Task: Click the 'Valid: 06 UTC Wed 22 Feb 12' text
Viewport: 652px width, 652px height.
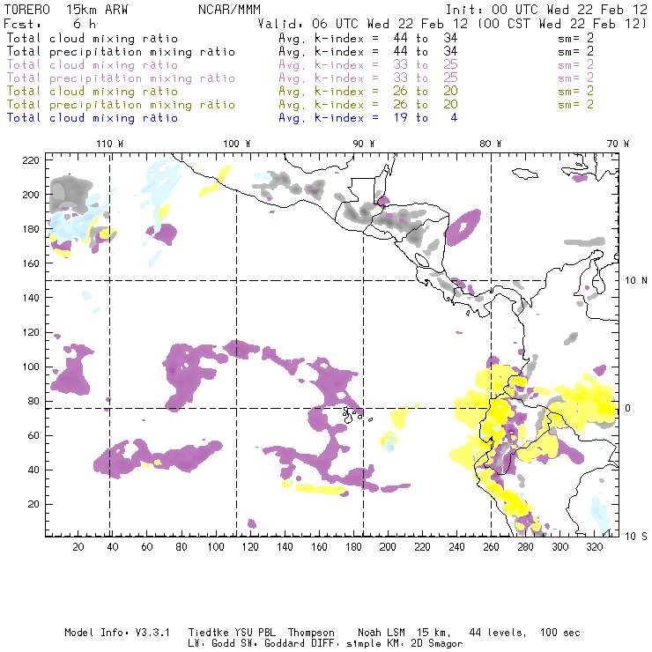Action: pyautogui.click(x=362, y=24)
